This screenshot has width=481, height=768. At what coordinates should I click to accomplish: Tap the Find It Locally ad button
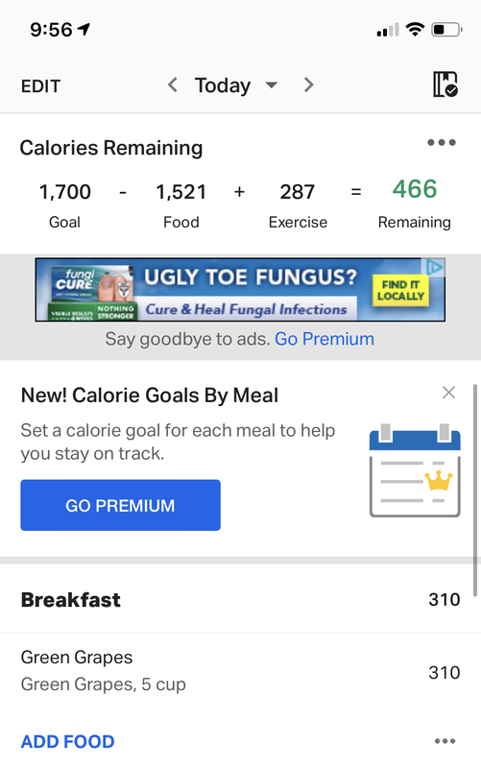400,290
